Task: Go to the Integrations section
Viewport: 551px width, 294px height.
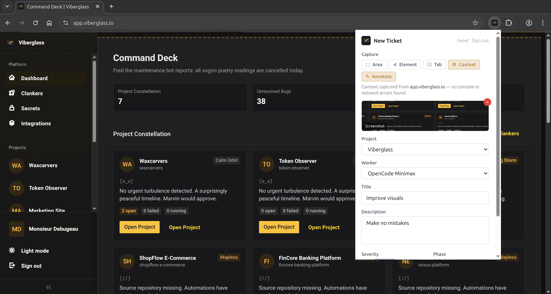Action: pos(36,124)
